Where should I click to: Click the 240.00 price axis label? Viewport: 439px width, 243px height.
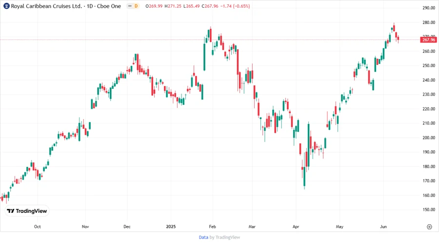coord(429,80)
